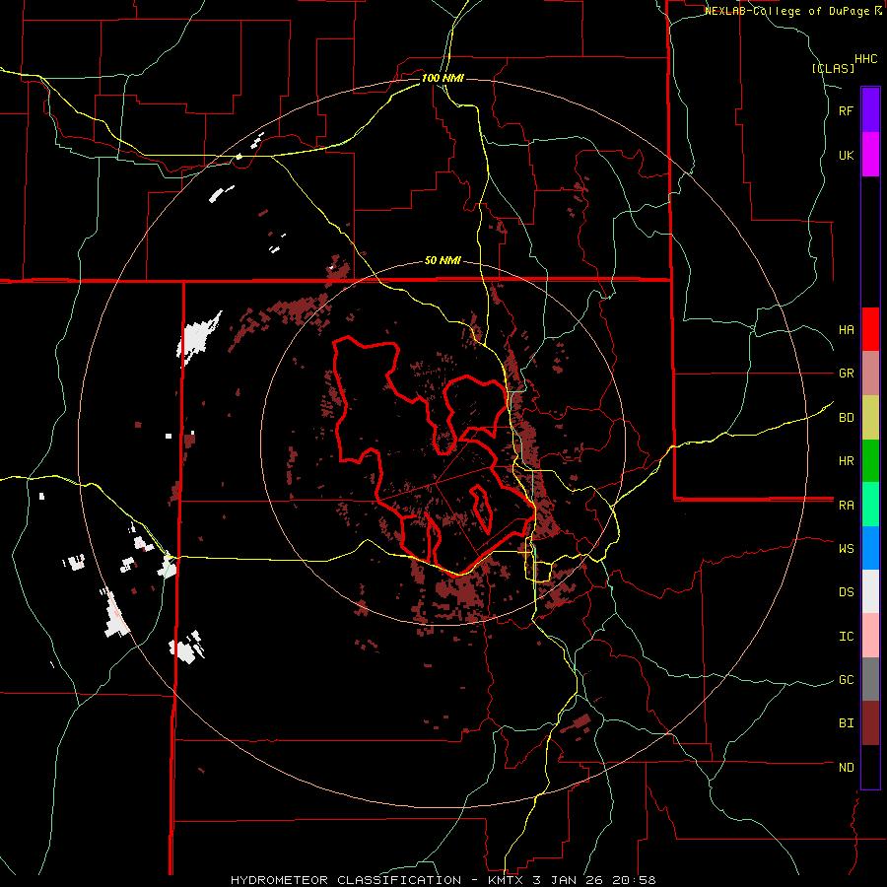Click the gray GC legend swatch

tap(870, 679)
